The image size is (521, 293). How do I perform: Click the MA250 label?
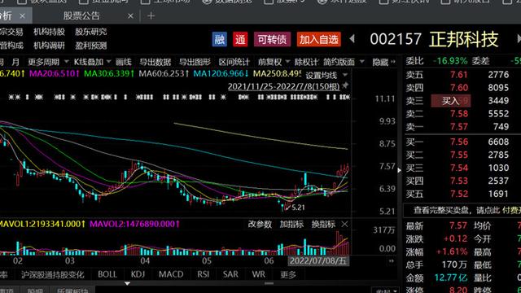point(277,73)
